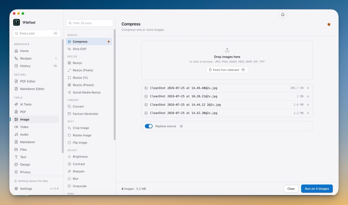The image size is (348, 205).
Task: Click Paste from clipboard button
Action: pyautogui.click(x=227, y=70)
